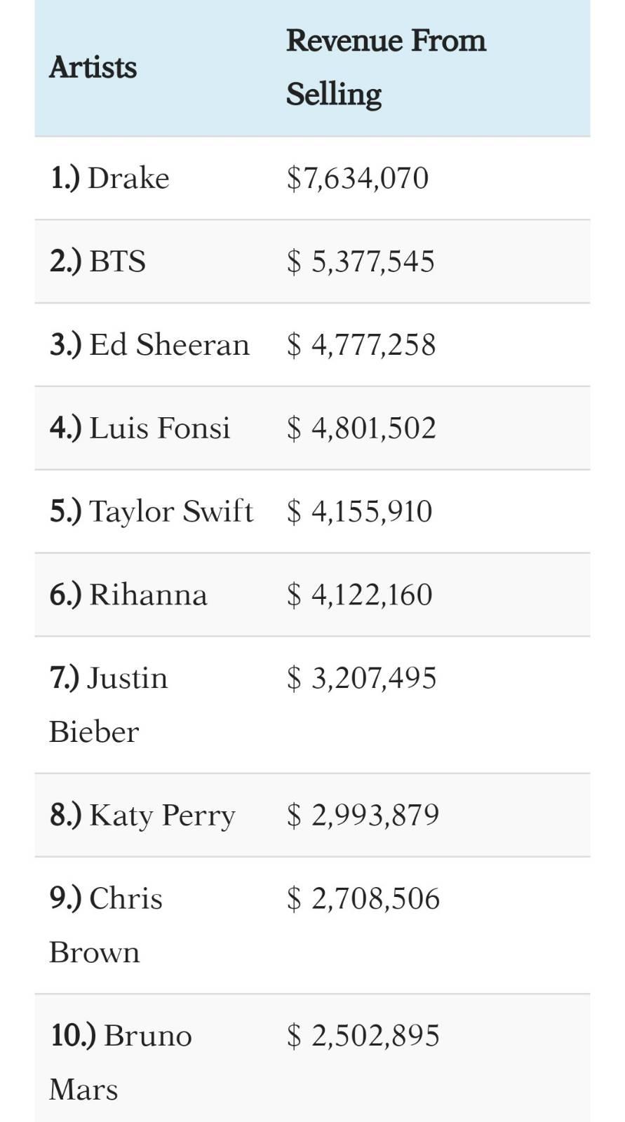Click Bruno Mars revenue $ 2,502,895

coord(363,1036)
